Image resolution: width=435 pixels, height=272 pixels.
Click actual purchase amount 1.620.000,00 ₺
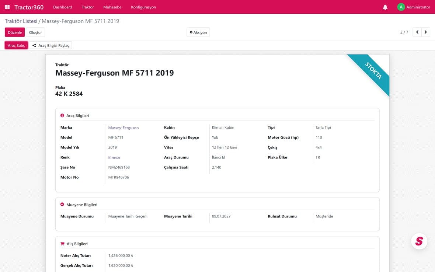(121, 265)
